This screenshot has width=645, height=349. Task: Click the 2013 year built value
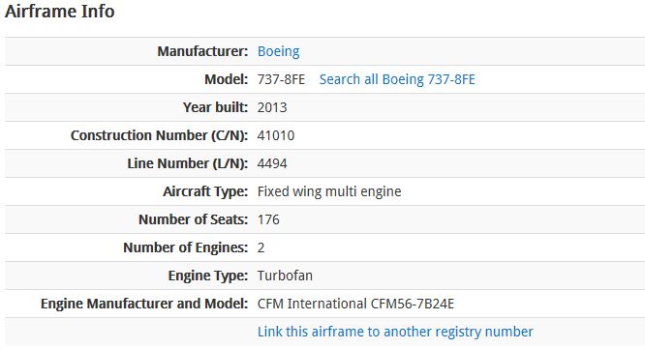272,107
